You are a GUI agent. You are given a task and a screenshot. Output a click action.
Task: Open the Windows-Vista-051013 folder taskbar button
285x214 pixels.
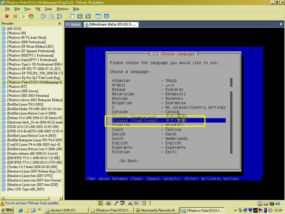(x=112, y=210)
